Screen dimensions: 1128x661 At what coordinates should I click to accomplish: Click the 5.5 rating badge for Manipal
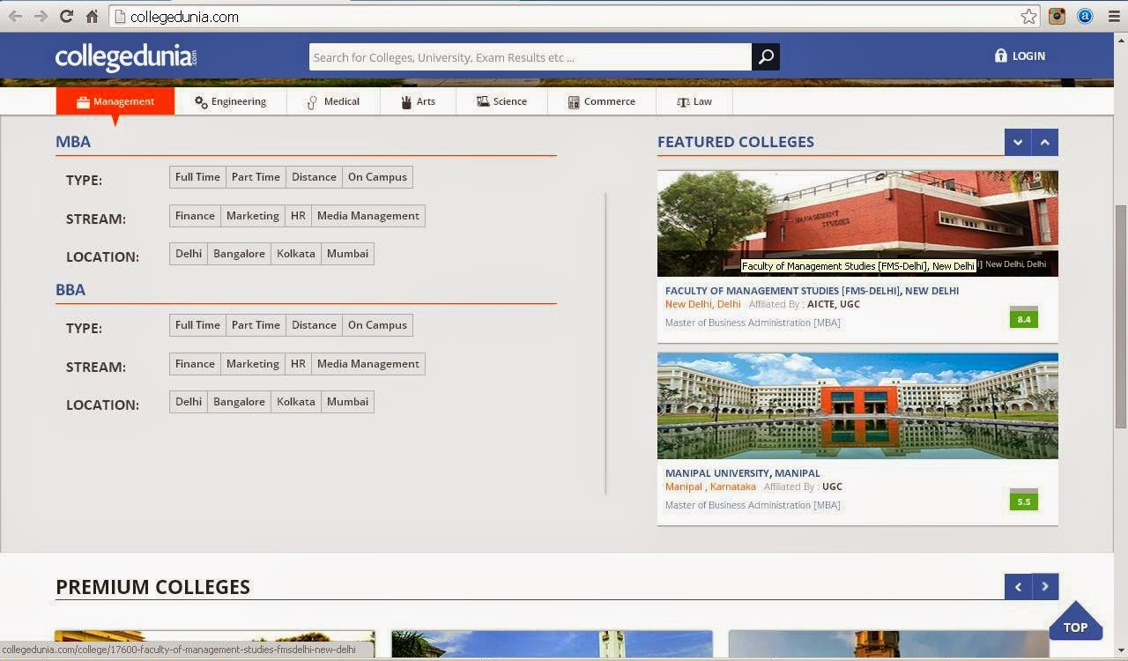1024,500
